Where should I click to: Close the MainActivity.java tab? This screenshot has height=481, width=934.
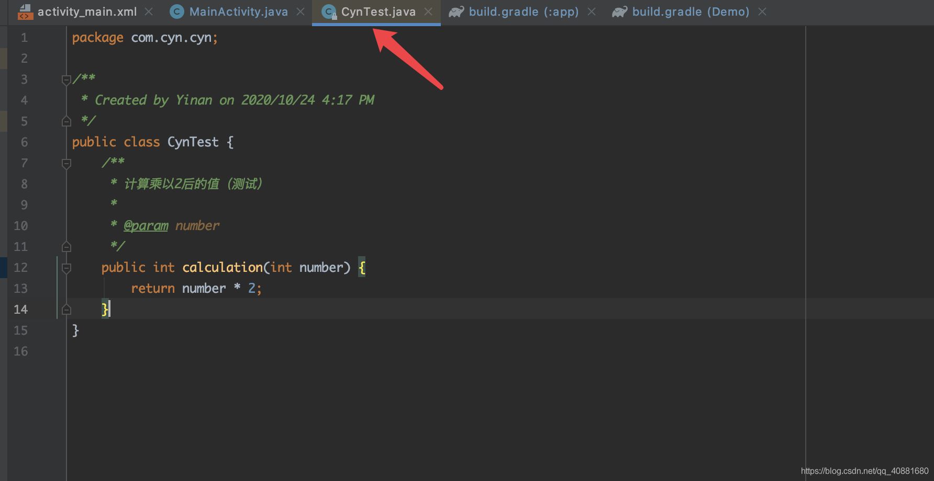(x=301, y=12)
